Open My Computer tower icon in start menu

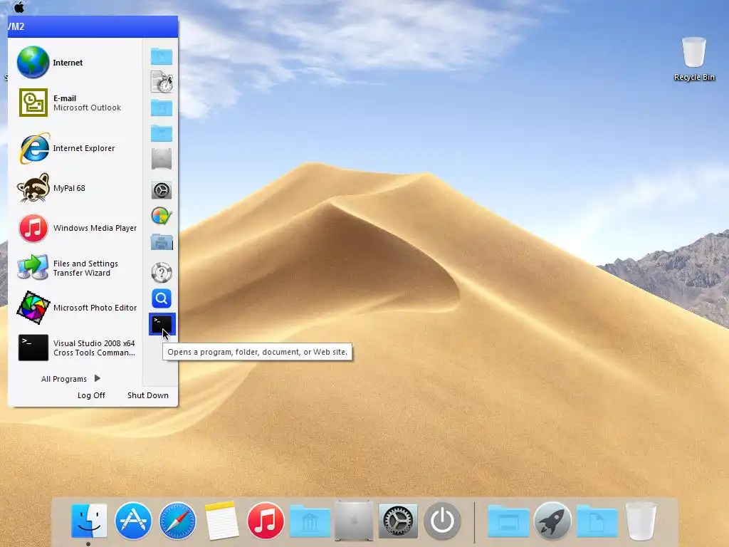pyautogui.click(x=162, y=159)
